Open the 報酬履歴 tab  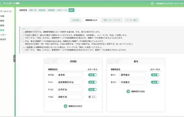pyautogui.click(x=52, y=10)
